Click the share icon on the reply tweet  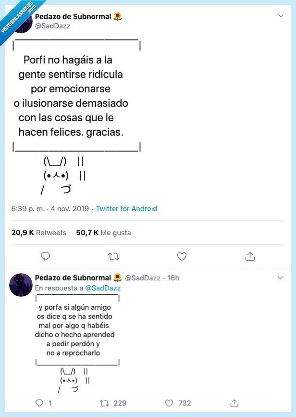(235, 403)
